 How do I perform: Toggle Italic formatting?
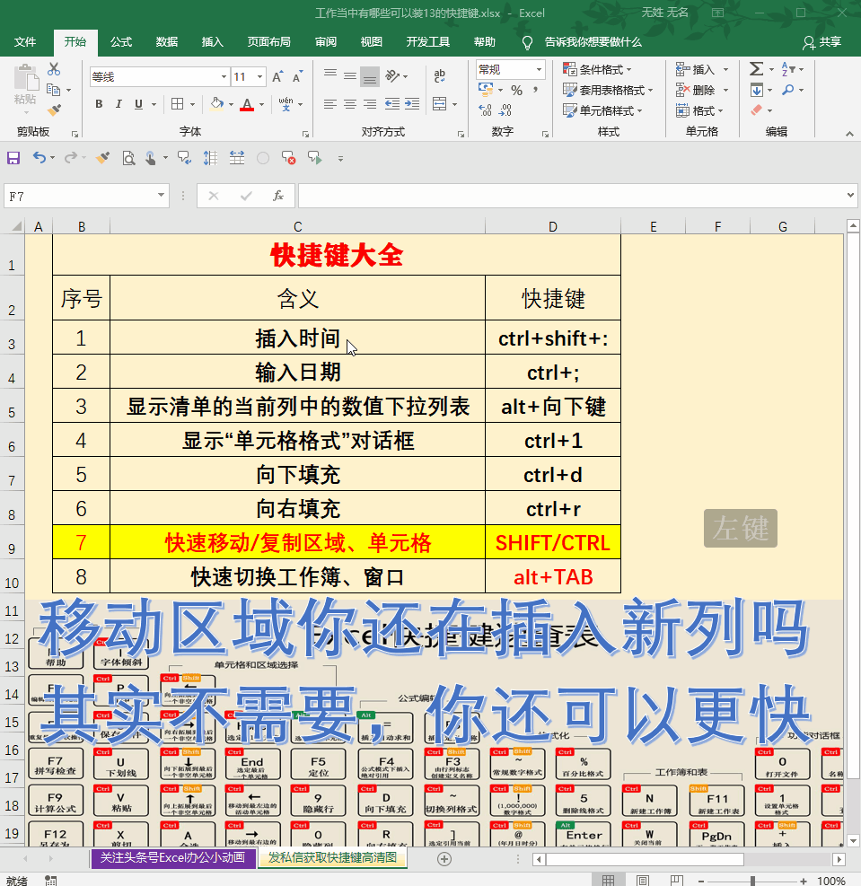pyautogui.click(x=119, y=104)
